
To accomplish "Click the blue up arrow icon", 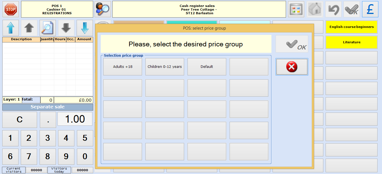I will pyautogui.click(x=11, y=28).
